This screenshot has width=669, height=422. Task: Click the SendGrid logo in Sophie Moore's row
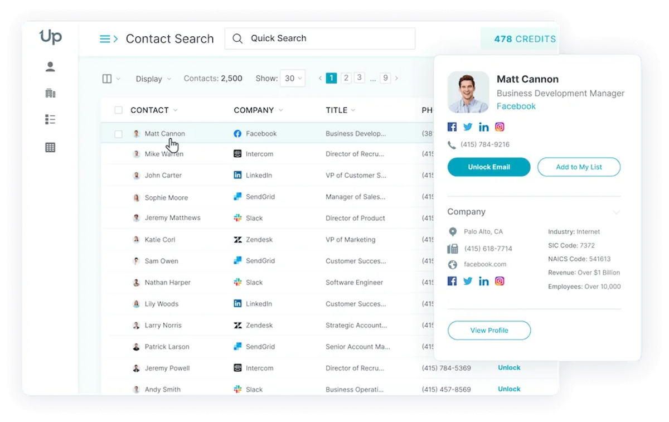237,197
